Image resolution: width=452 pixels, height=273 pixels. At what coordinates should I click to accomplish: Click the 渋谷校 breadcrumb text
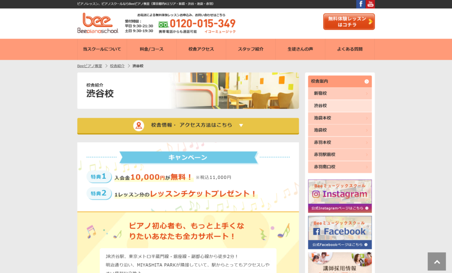click(x=138, y=66)
